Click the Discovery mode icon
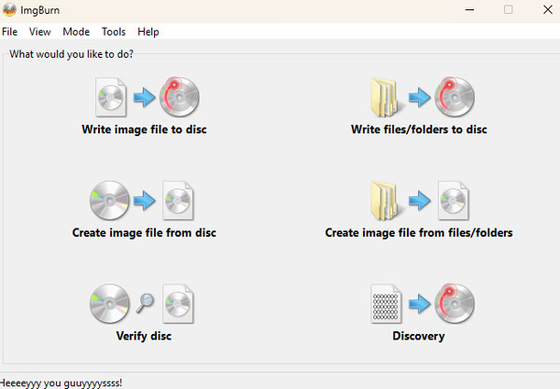 423,304
